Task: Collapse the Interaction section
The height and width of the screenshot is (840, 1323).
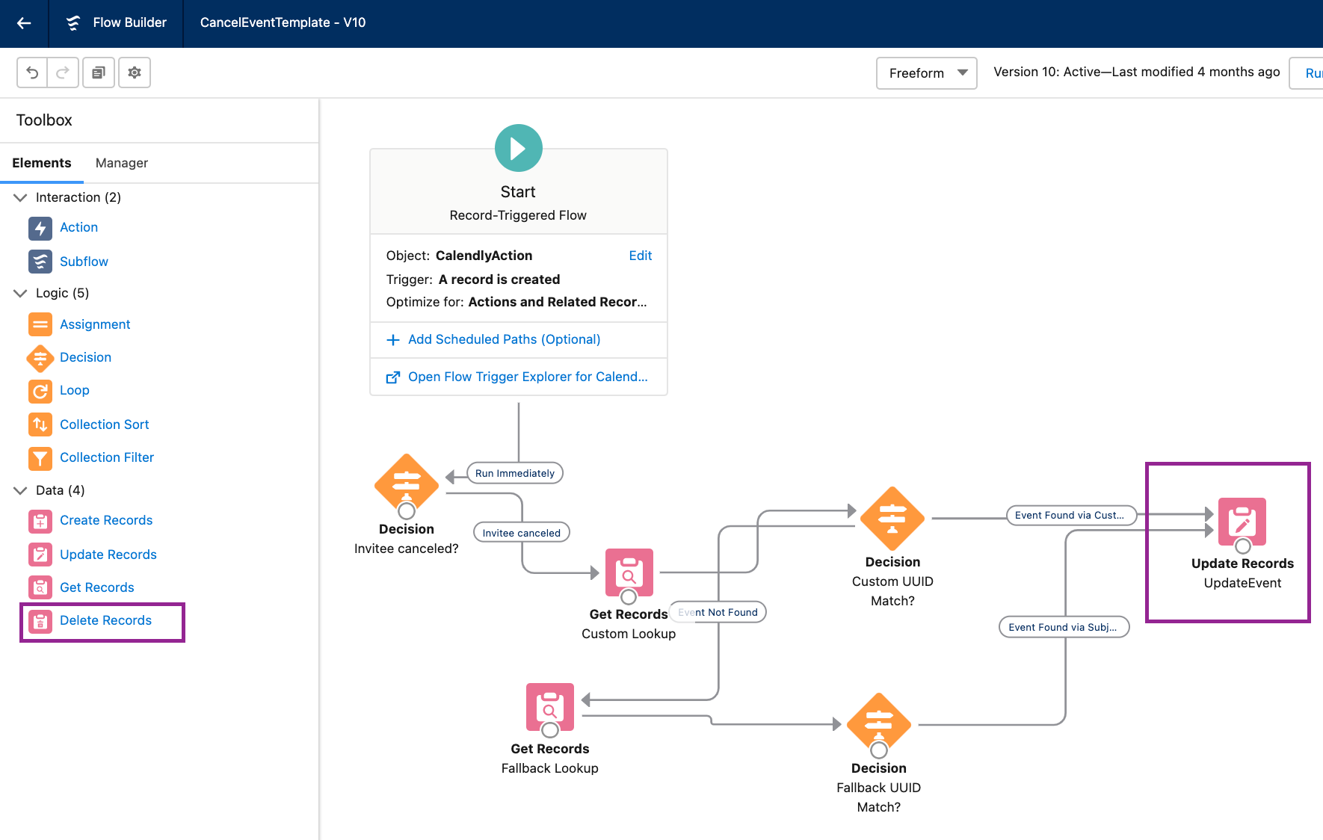Action: [x=20, y=197]
